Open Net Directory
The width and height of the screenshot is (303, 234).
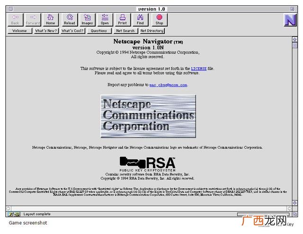[152, 31]
